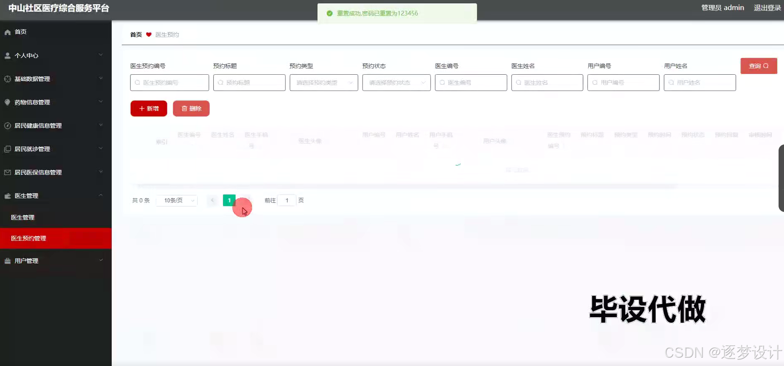Click the 医生预约编号 input field
The height and width of the screenshot is (366, 784).
click(169, 83)
